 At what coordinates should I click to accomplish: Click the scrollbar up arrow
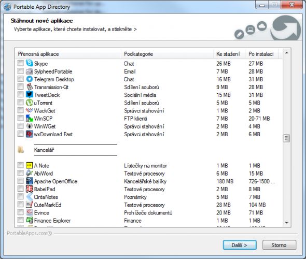point(286,53)
